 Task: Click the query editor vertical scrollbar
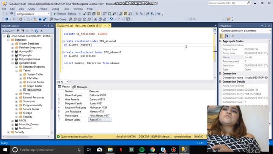pos(215,56)
